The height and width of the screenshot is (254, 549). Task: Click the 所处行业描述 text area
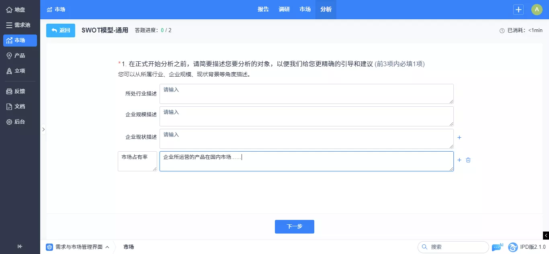pyautogui.click(x=306, y=94)
